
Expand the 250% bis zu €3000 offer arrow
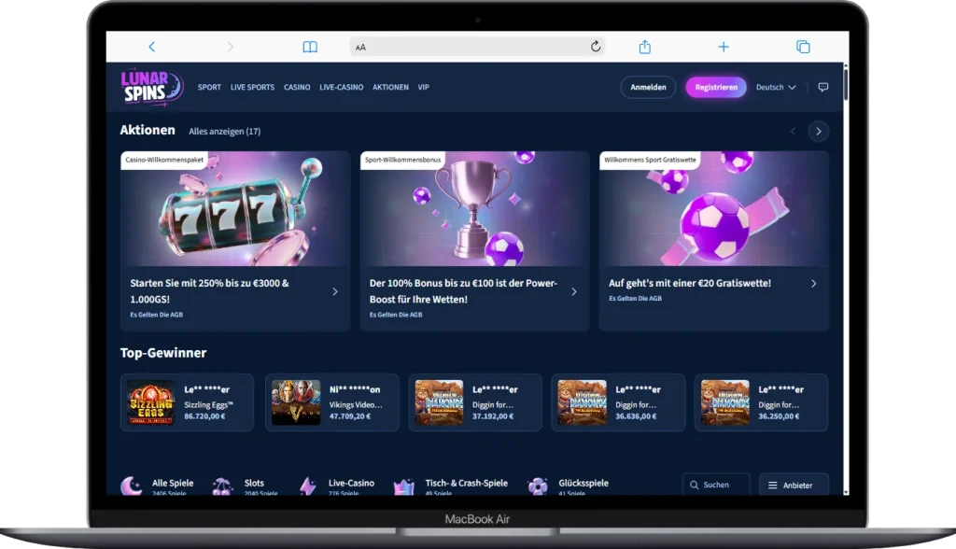(335, 291)
